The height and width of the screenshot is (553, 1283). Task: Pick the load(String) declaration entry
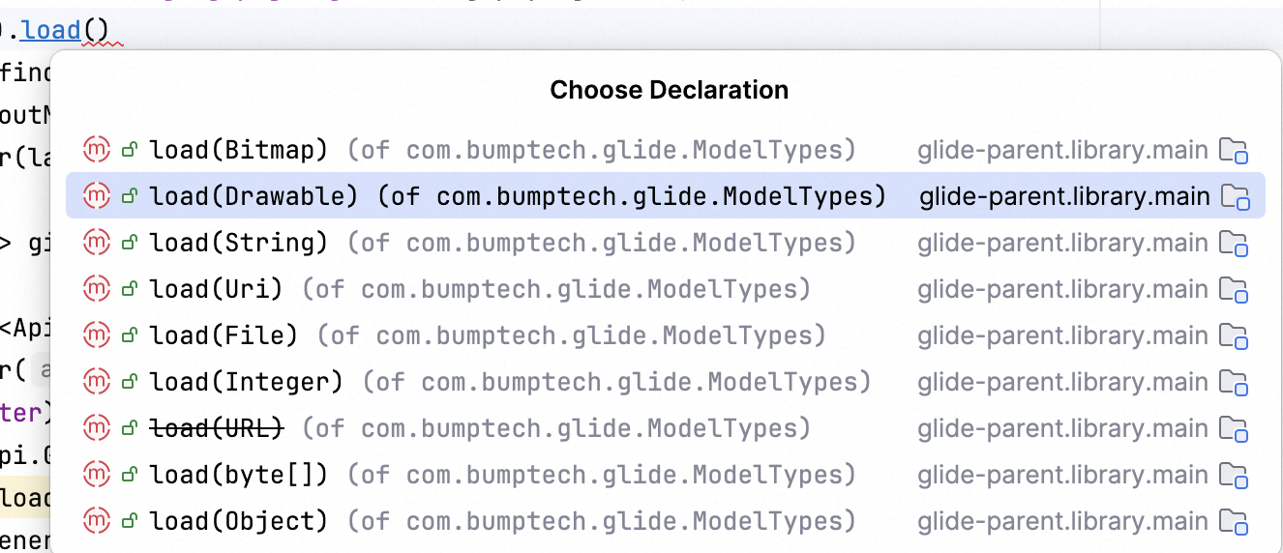[239, 243]
